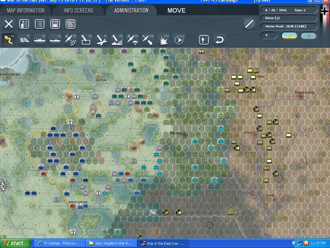
Task: Select the orange SEC counter at Brest Litovsk
Action: [x=72, y=206]
